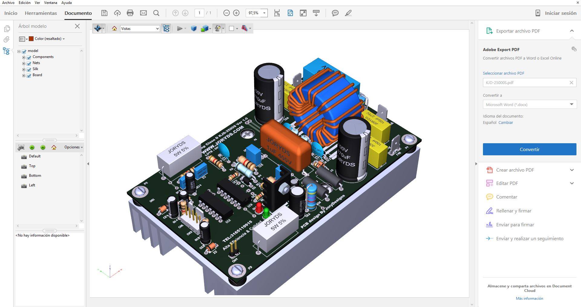
Task: Collapse the model tree node
Action: coord(19,51)
